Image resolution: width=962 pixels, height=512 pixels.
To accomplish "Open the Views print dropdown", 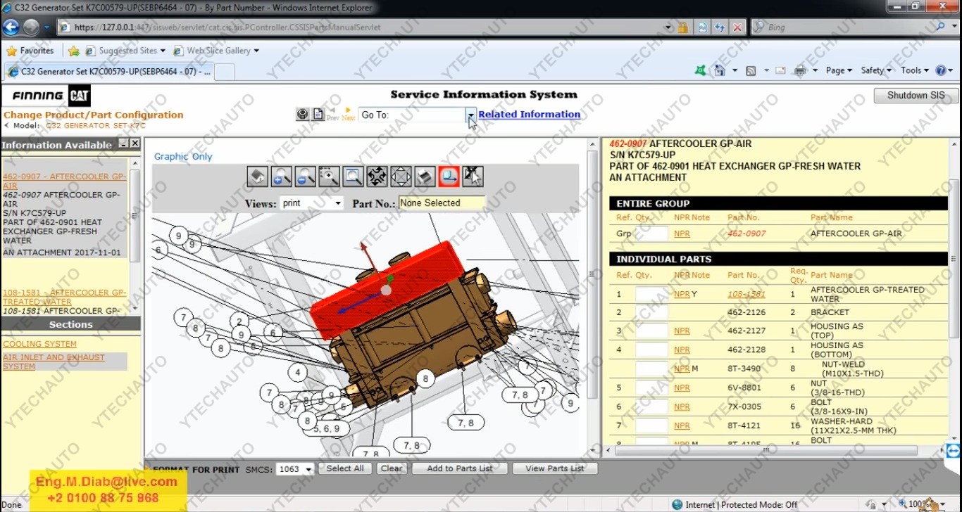I will pos(311,203).
